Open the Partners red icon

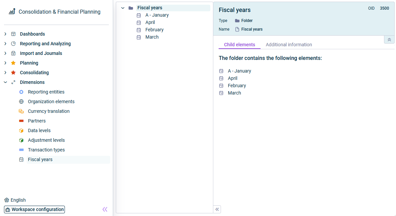pos(21,121)
